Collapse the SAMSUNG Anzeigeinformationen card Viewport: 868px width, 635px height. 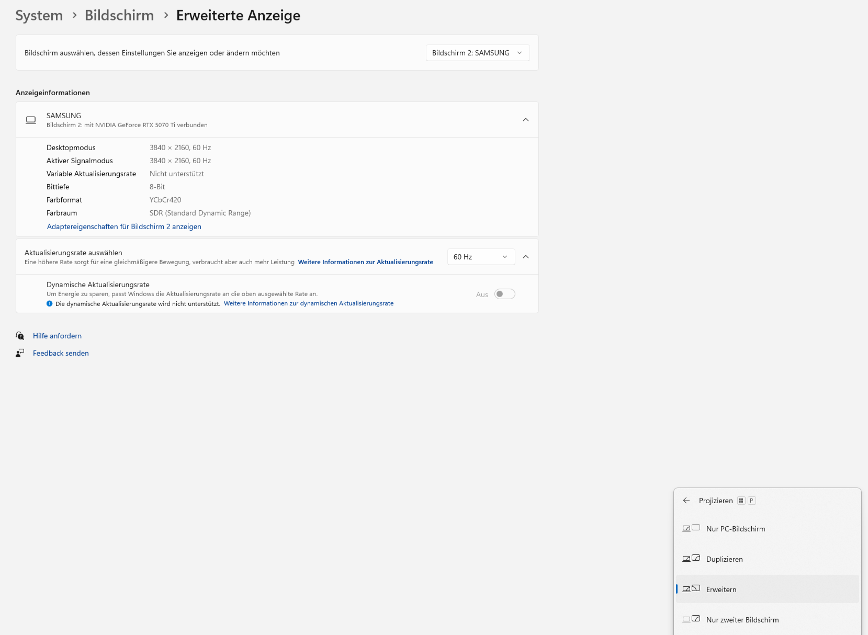point(526,120)
